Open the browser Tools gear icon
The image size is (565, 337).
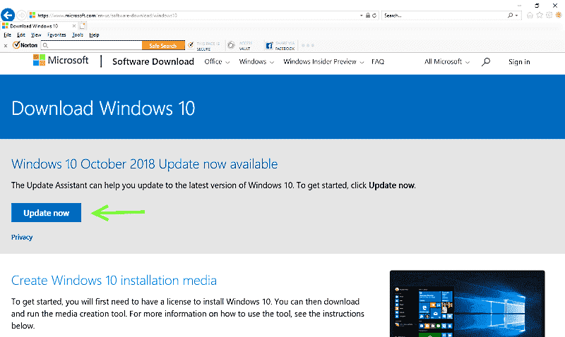[549, 15]
